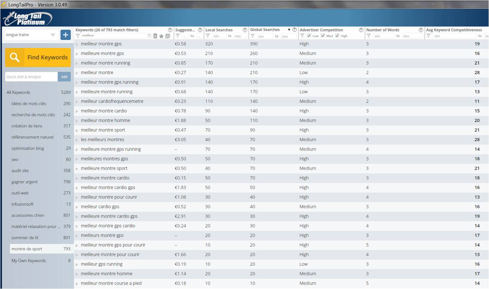This screenshot has width=489, height=289.
Task: Click the notes icon next to star
Action: (x=168, y=36)
